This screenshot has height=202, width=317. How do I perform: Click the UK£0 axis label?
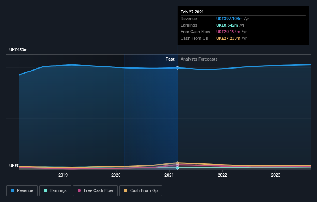tap(14, 165)
